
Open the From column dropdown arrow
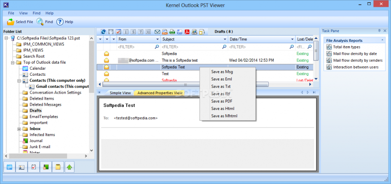point(157,39)
